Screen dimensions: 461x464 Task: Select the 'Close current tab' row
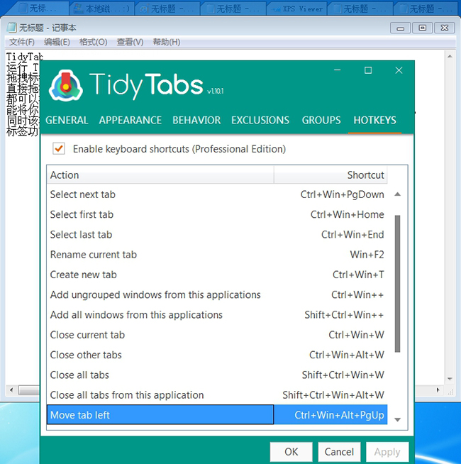(x=217, y=335)
